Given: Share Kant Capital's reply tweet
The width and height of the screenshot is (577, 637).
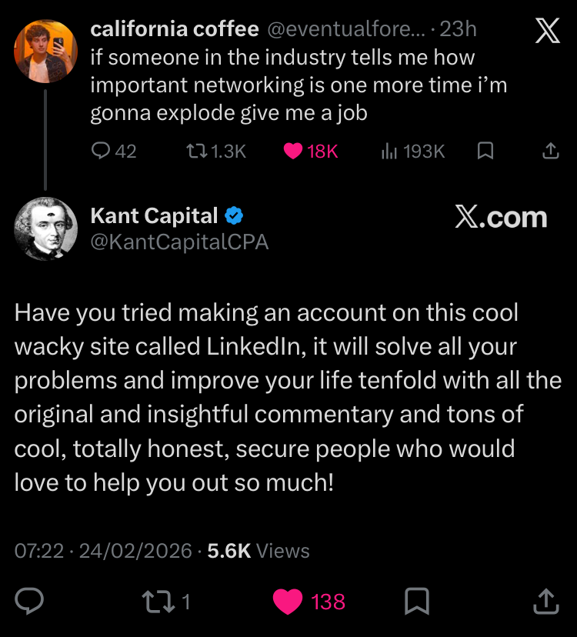Looking at the screenshot, I should 545,601.
